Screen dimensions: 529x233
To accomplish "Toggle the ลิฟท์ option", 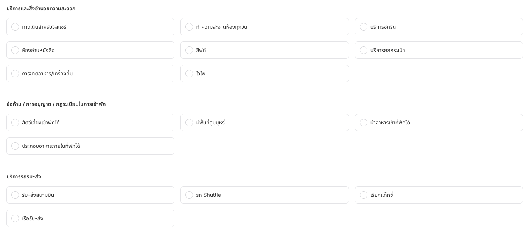I will pyautogui.click(x=189, y=50).
